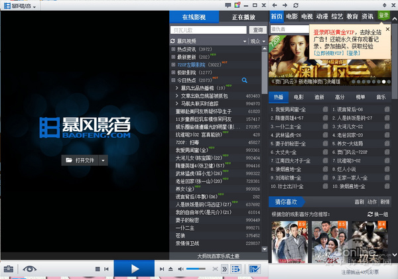Toggle the Baofeng box film-check icon
The height and width of the screenshot is (279, 398).
click(x=254, y=269)
